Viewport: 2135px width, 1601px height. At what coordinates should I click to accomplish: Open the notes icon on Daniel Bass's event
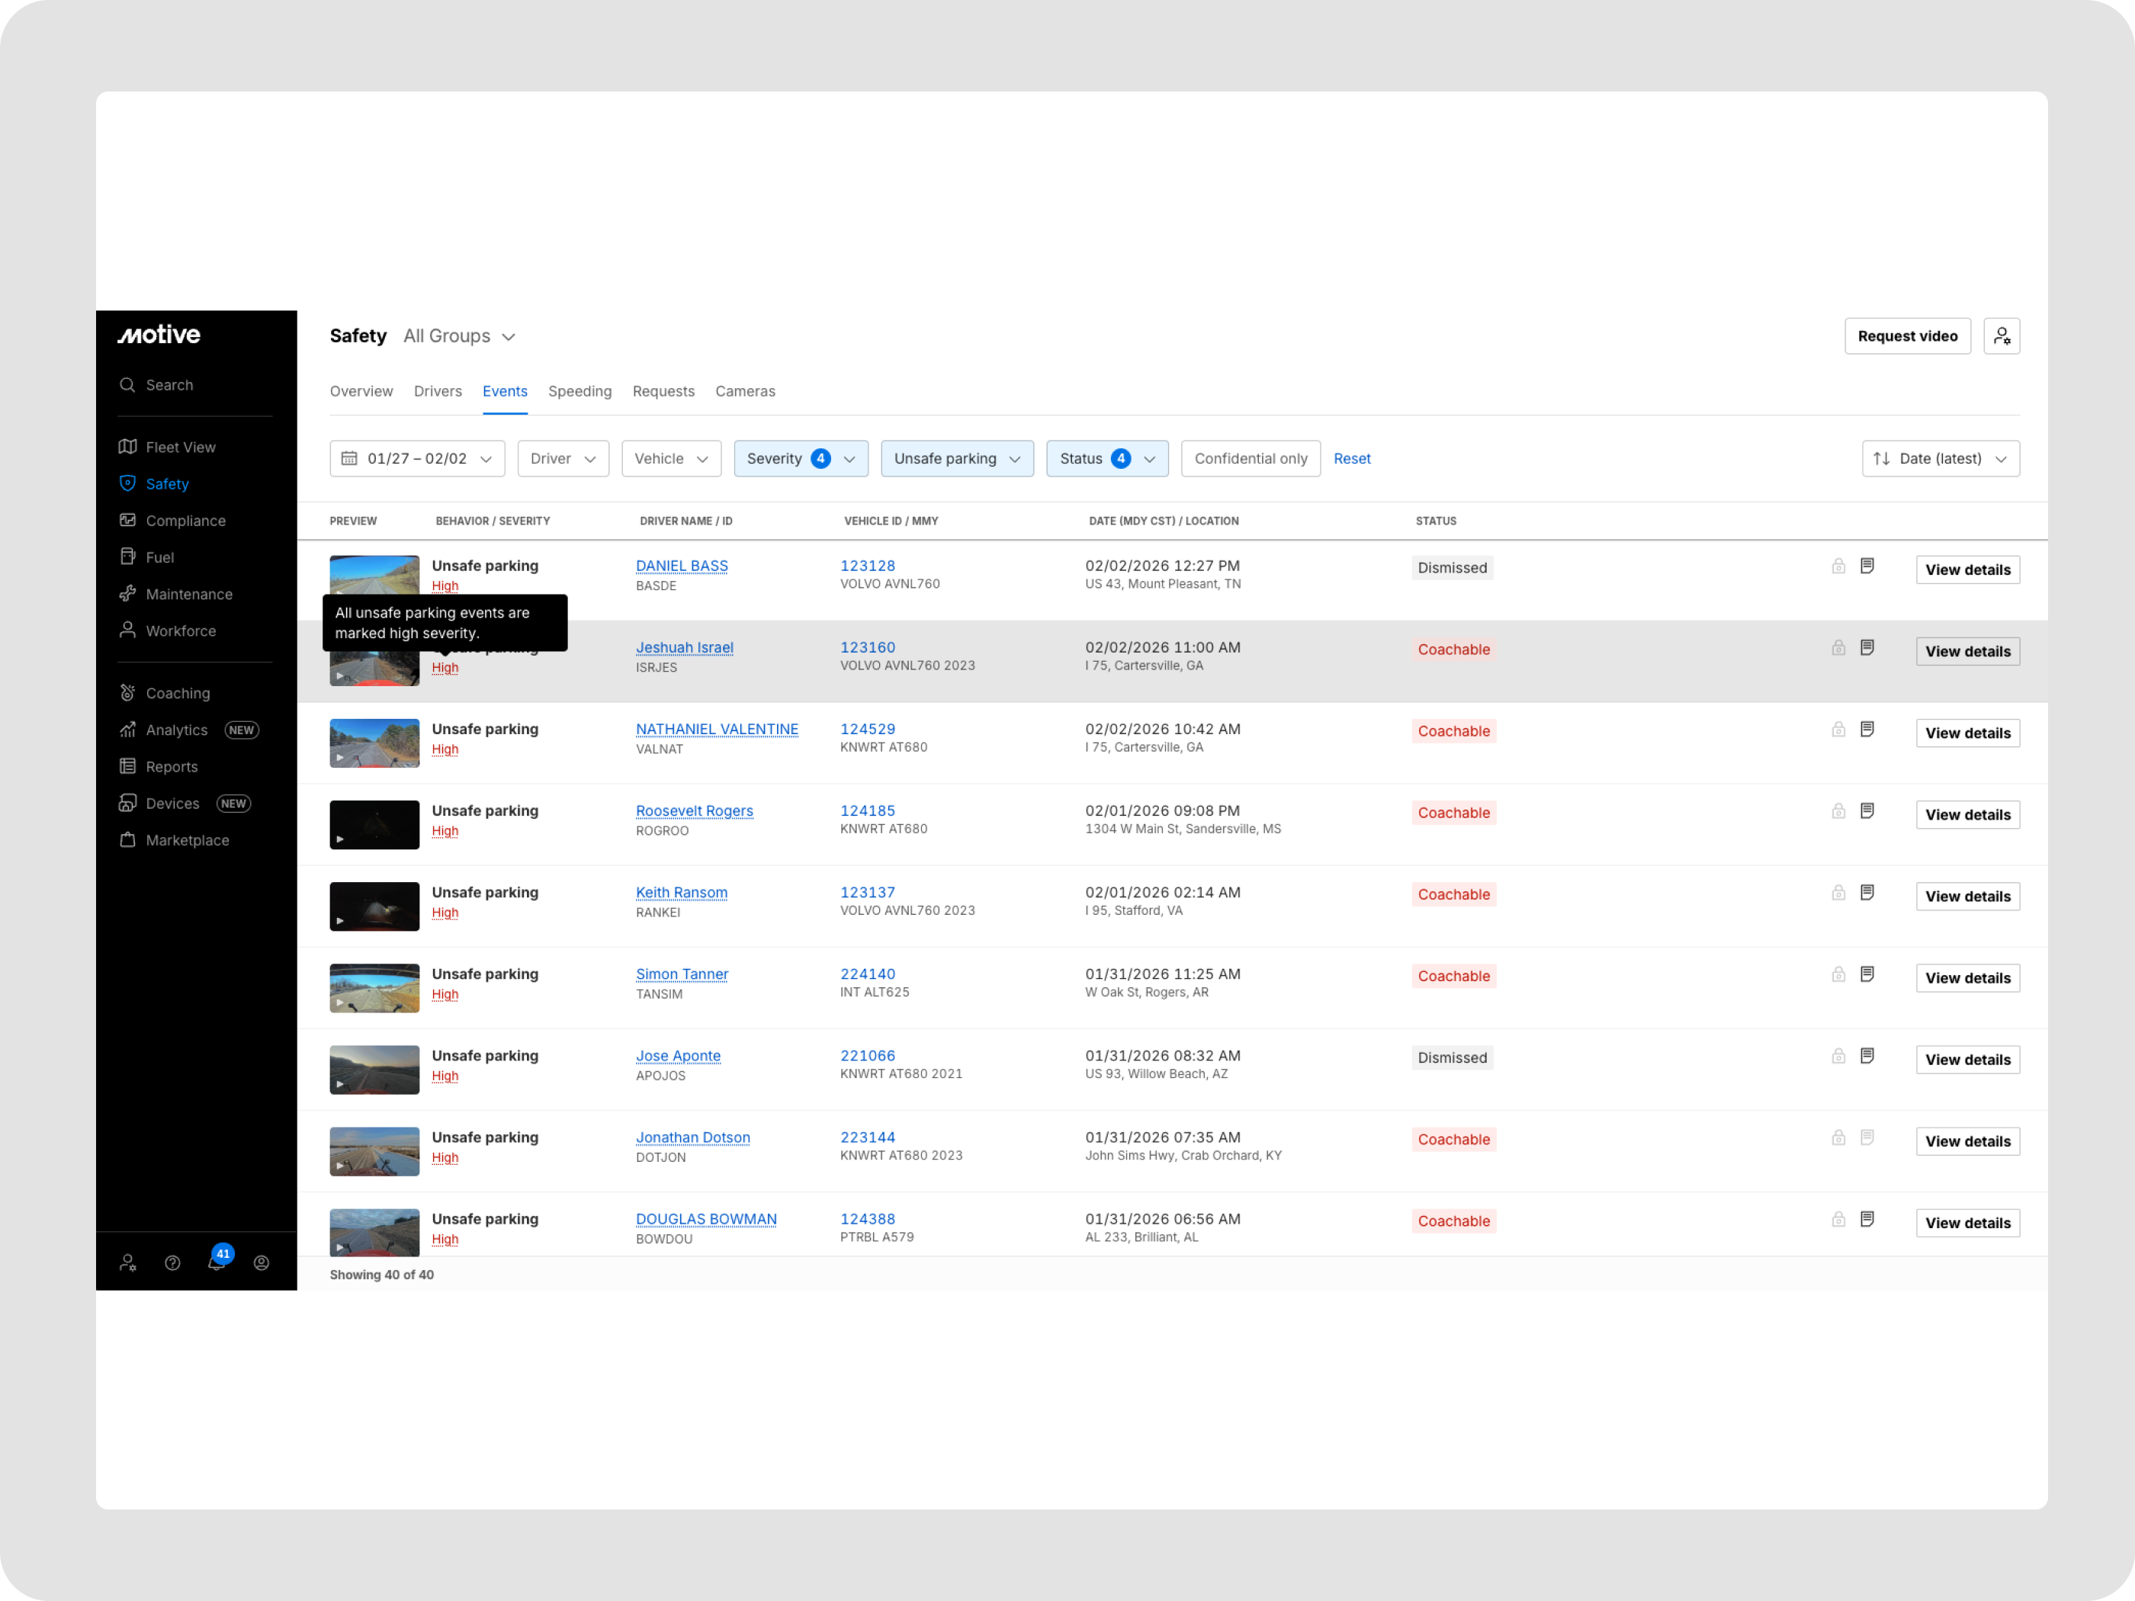pos(1867,566)
